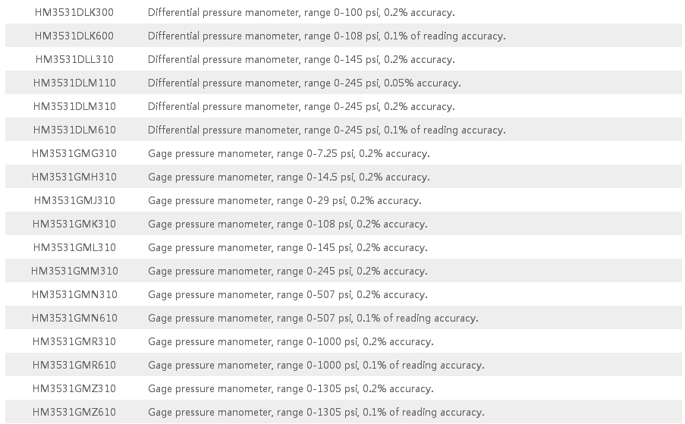
Task: Select HM3531GMN610 model number
Action: click(x=74, y=319)
